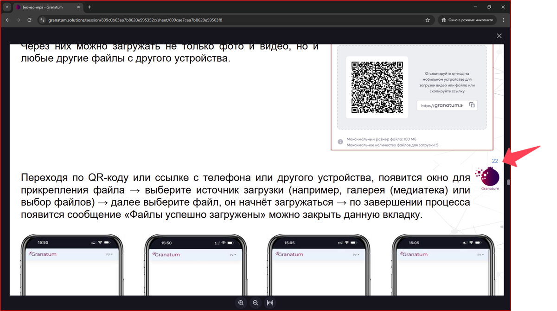Click the copy link icon beside the URL
The width and height of the screenshot is (557, 311).
click(x=472, y=105)
